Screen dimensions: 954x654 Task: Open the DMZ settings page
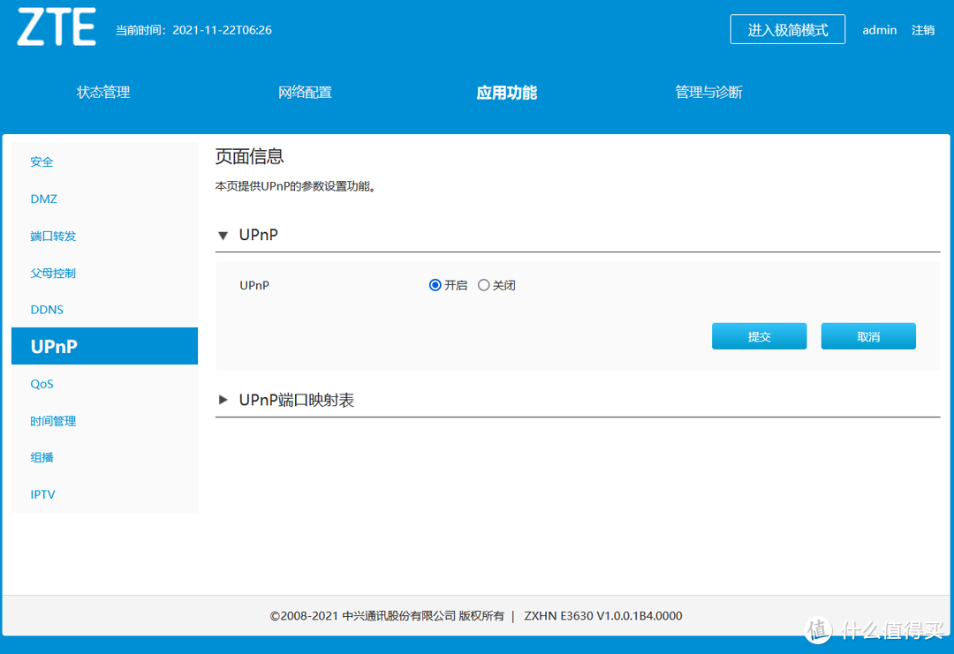tap(43, 199)
